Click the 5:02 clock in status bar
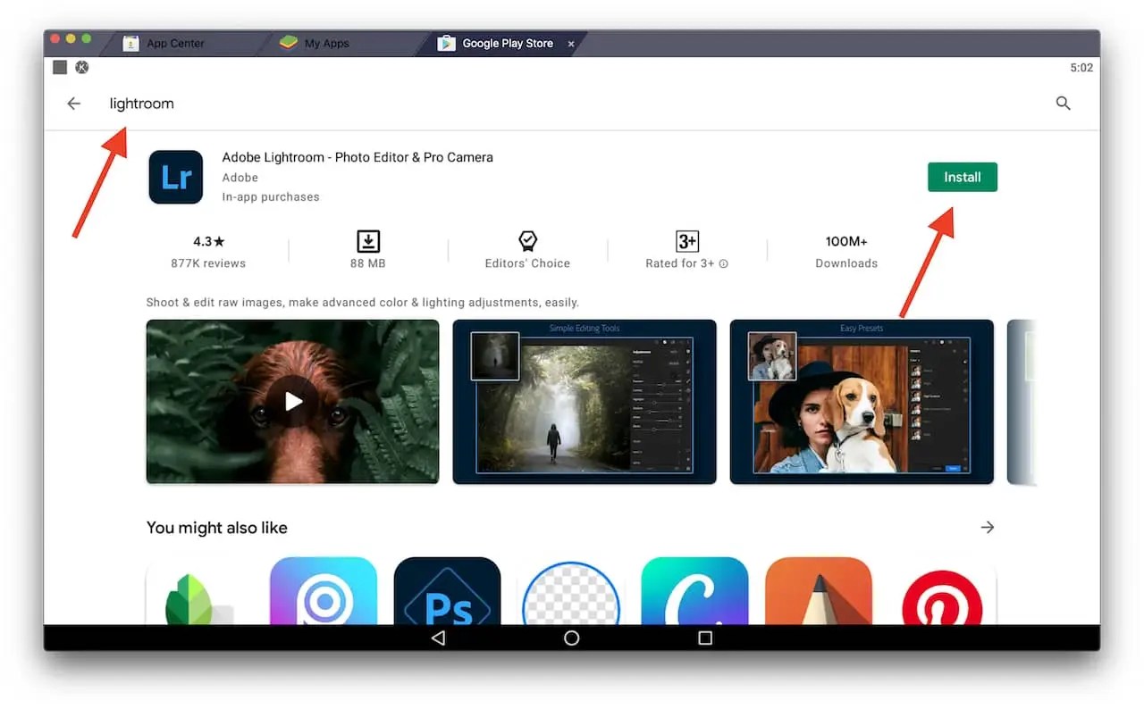The width and height of the screenshot is (1144, 709). click(1081, 68)
